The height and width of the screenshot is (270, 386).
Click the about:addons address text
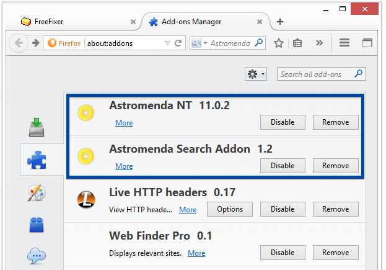coord(110,43)
